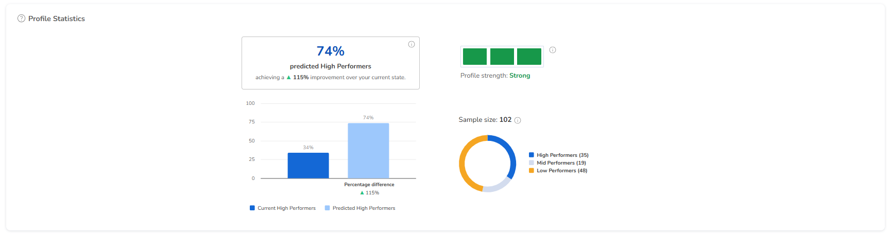Screen dimensions: 890x234
Task: Toggle Current High Performers legend item
Action: pyautogui.click(x=282, y=208)
